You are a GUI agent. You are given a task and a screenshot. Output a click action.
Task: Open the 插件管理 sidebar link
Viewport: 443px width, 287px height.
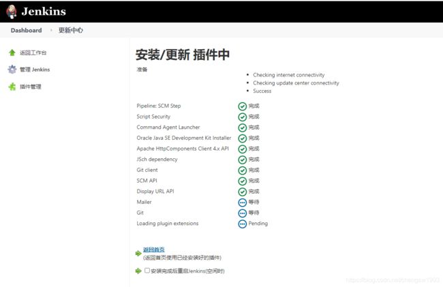pyautogui.click(x=31, y=87)
